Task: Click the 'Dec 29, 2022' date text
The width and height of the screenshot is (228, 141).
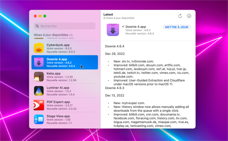Action: (115, 54)
